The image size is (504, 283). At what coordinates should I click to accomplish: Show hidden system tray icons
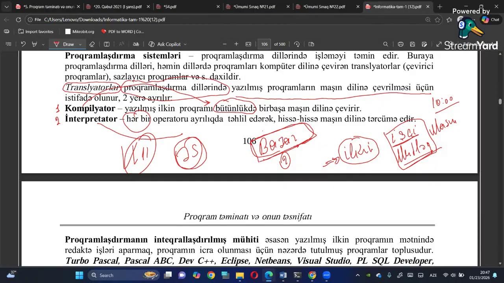[358, 275]
